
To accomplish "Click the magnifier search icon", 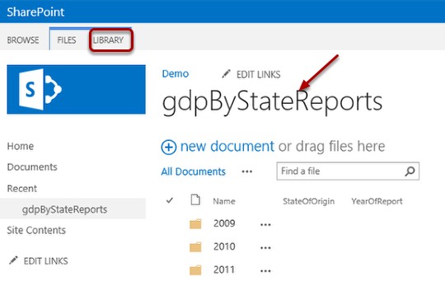I will pyautogui.click(x=410, y=171).
